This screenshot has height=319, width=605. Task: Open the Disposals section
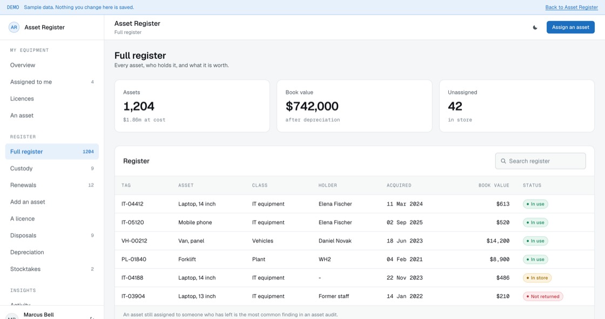[52, 235]
